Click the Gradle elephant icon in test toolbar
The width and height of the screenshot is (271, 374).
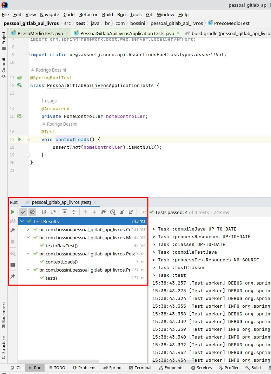tap(103, 212)
